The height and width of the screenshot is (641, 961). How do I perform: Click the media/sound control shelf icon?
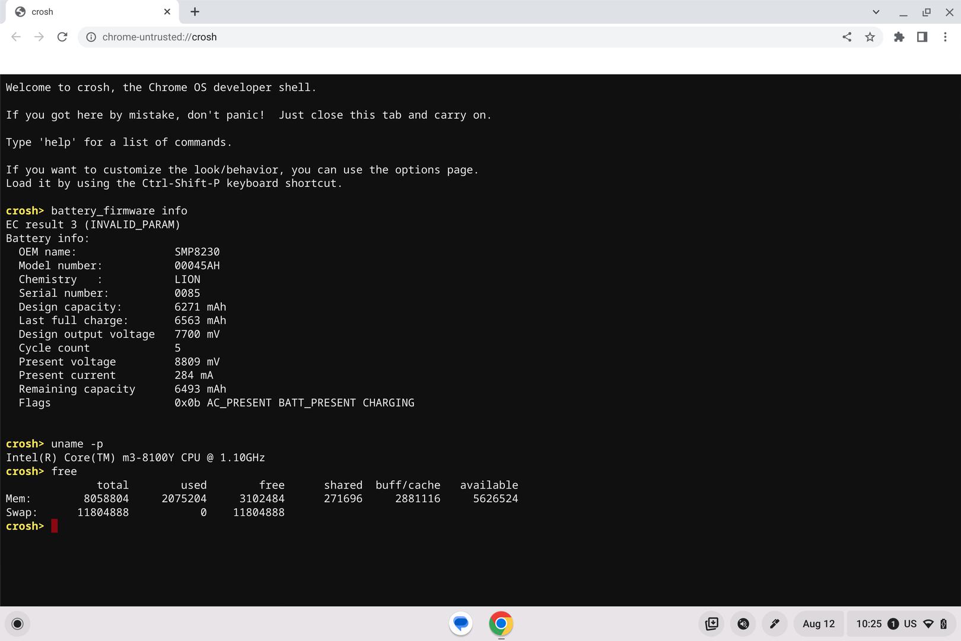(743, 624)
